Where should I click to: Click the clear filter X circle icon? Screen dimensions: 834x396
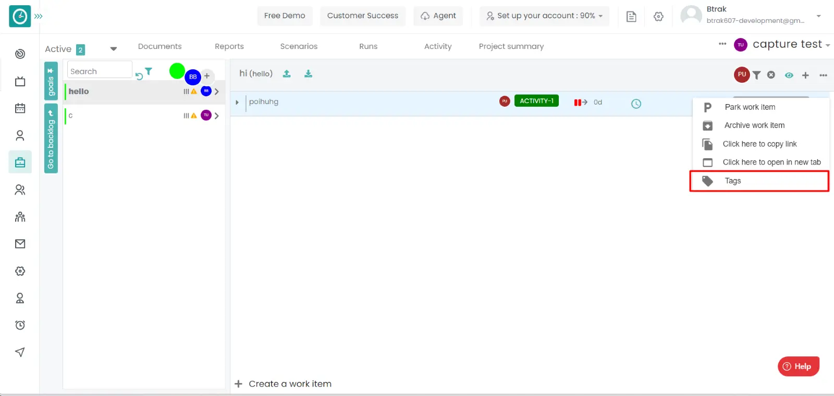click(x=771, y=75)
